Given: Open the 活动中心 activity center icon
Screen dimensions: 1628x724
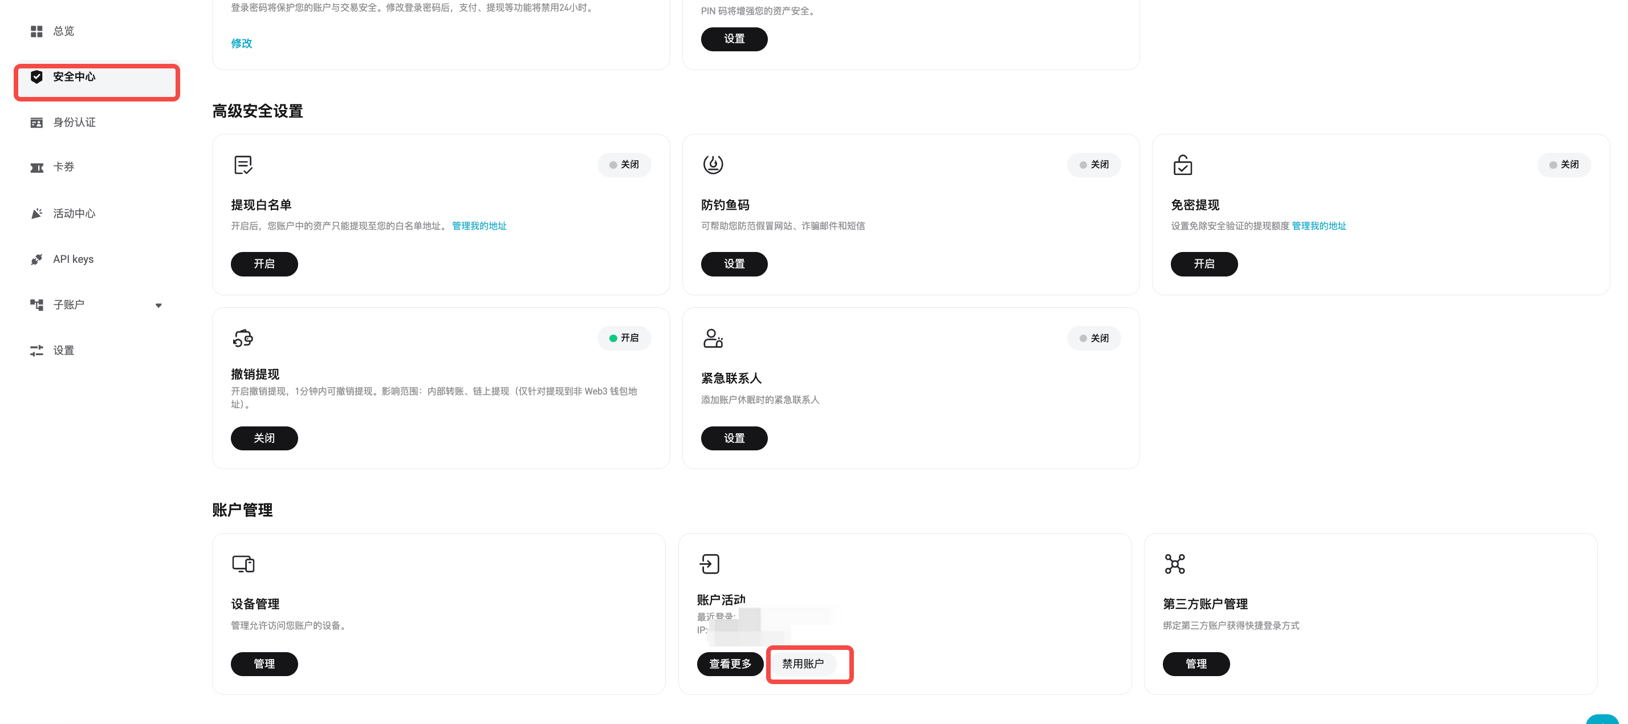Looking at the screenshot, I should click(x=36, y=213).
